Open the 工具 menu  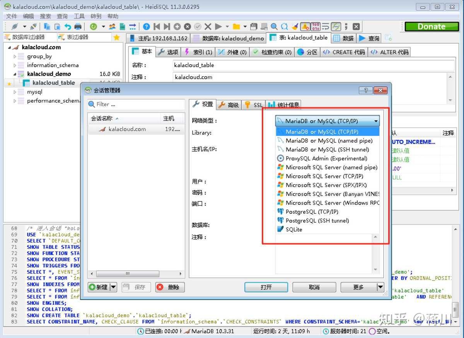click(x=79, y=16)
